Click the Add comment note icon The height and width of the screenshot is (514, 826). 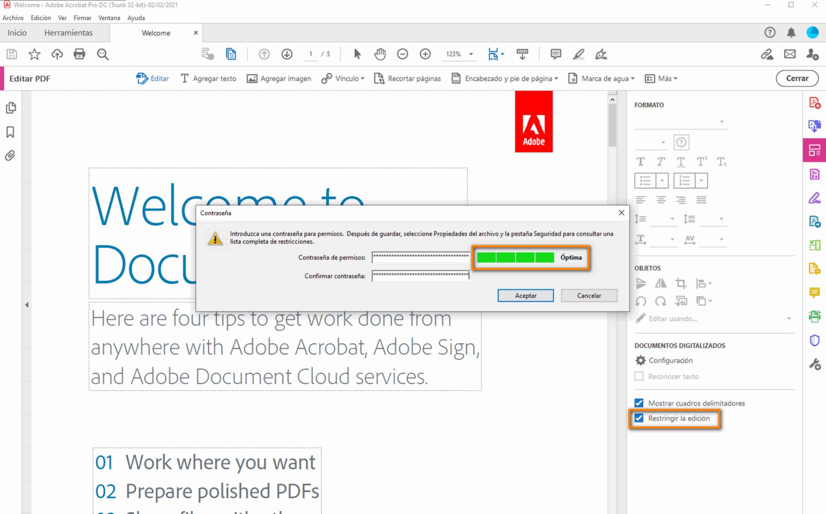pos(555,54)
